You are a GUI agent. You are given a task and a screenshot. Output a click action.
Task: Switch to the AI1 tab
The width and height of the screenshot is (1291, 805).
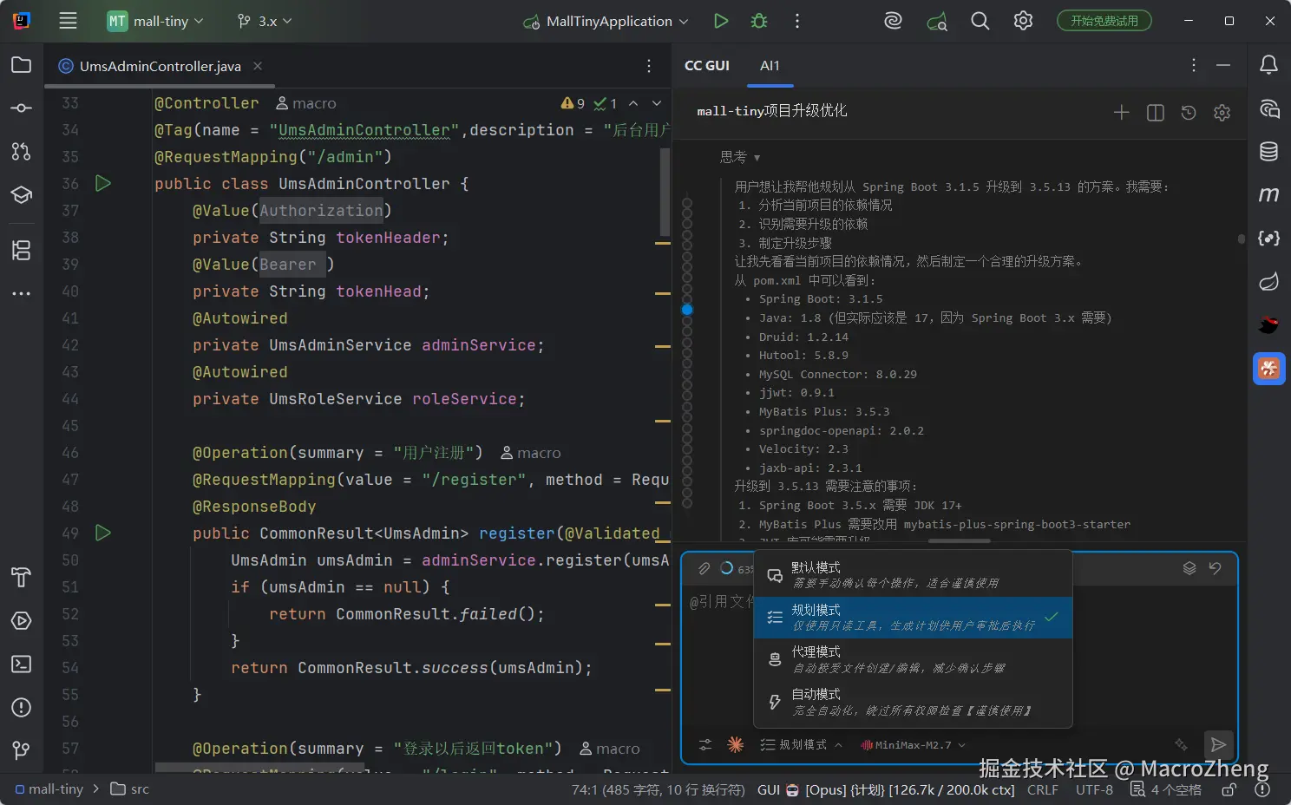770,65
